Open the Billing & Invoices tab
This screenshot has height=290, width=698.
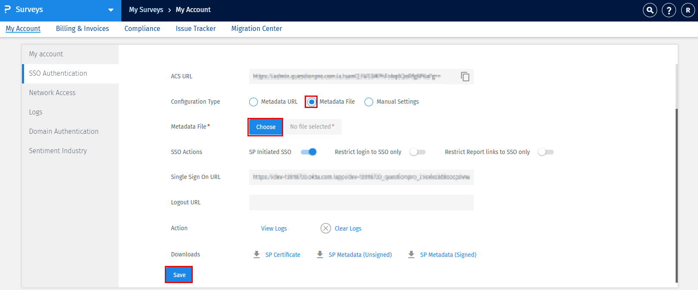[x=82, y=28]
